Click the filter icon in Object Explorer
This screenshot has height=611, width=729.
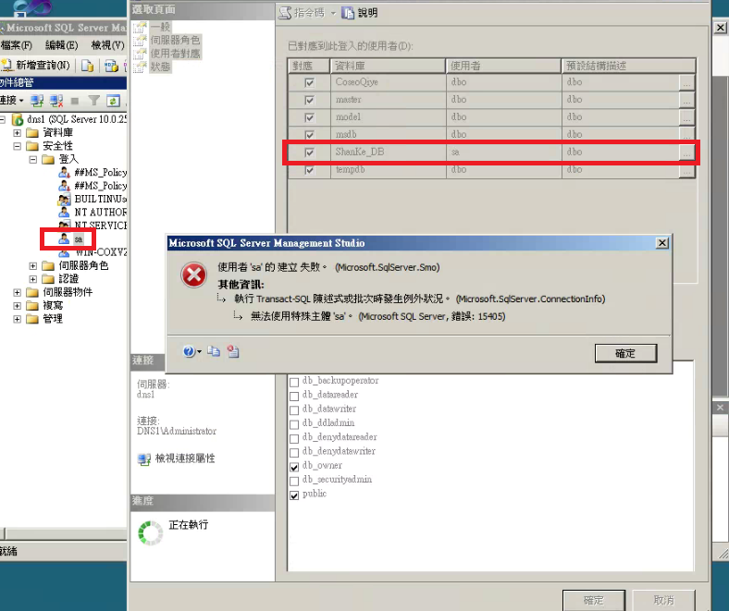point(94,100)
